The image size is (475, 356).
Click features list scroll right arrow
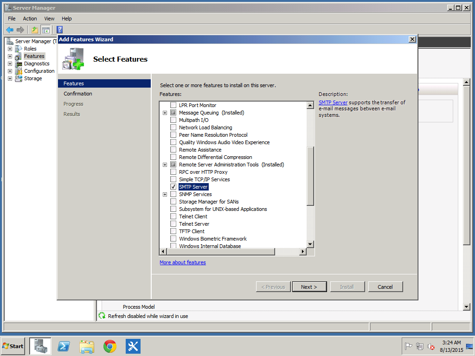(x=302, y=252)
